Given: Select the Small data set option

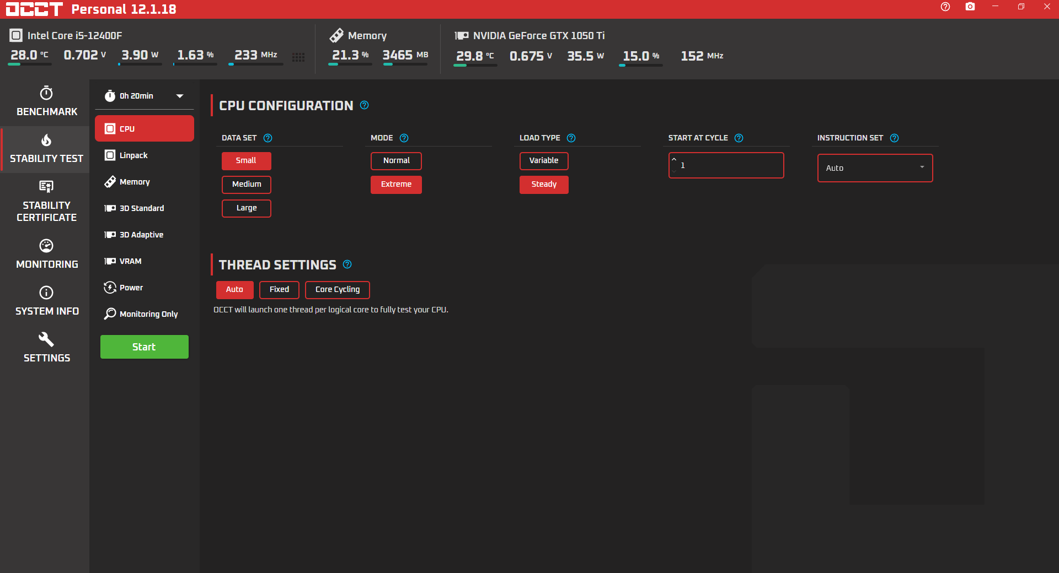Looking at the screenshot, I should [x=247, y=161].
